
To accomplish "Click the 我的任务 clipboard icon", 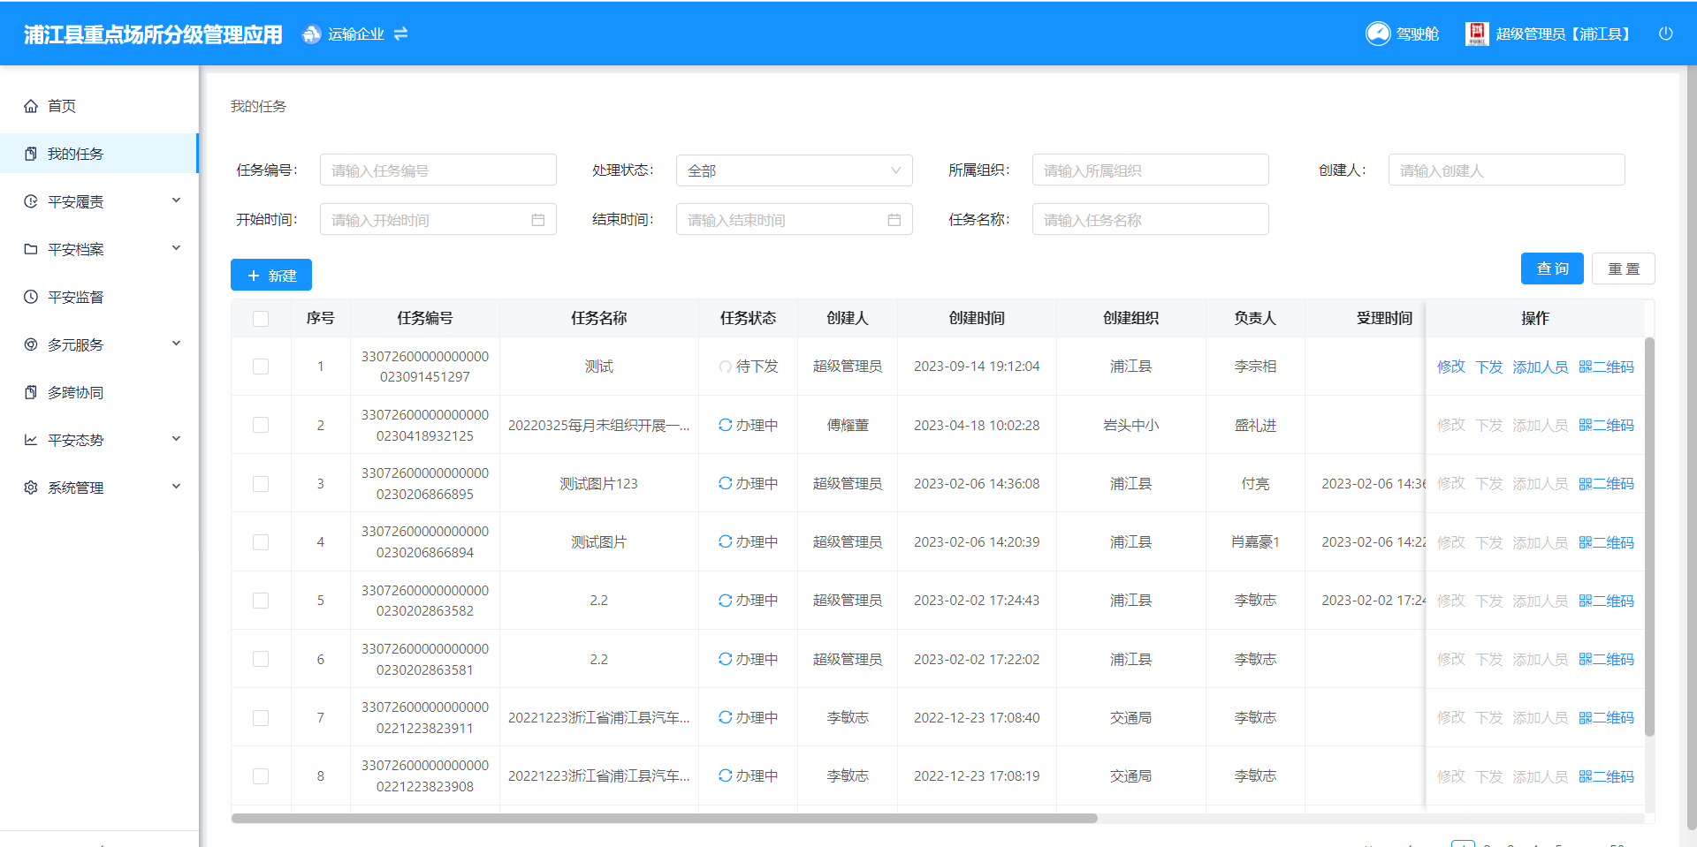I will [31, 154].
